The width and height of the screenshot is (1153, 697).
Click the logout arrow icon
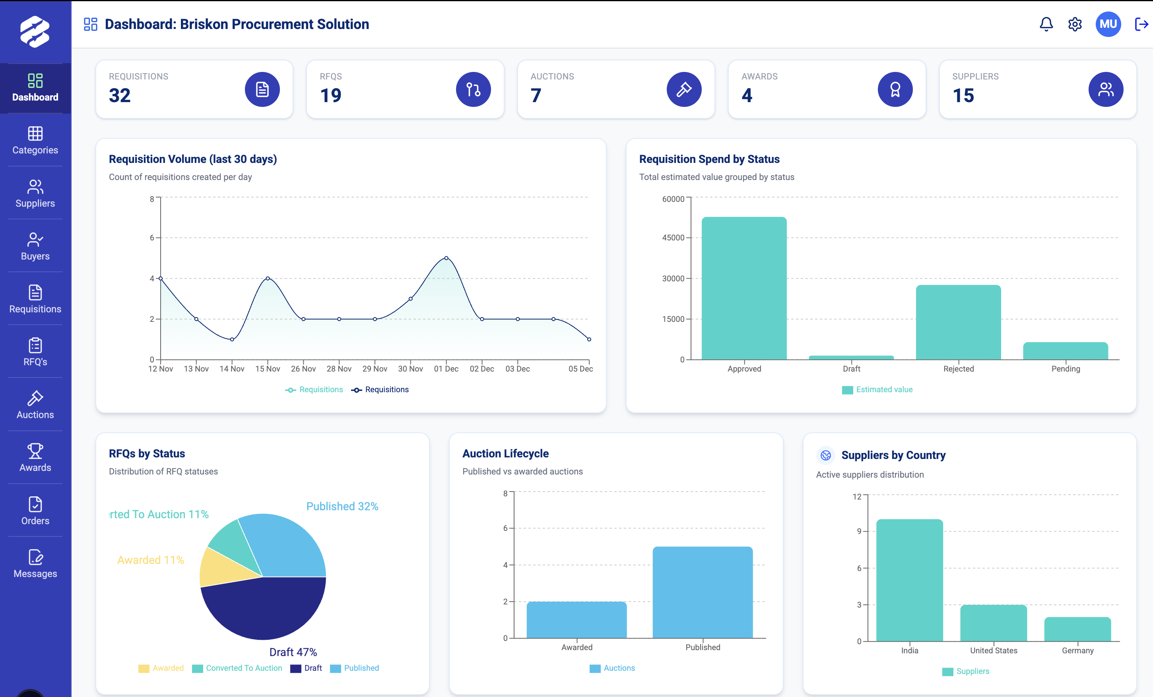1141,24
